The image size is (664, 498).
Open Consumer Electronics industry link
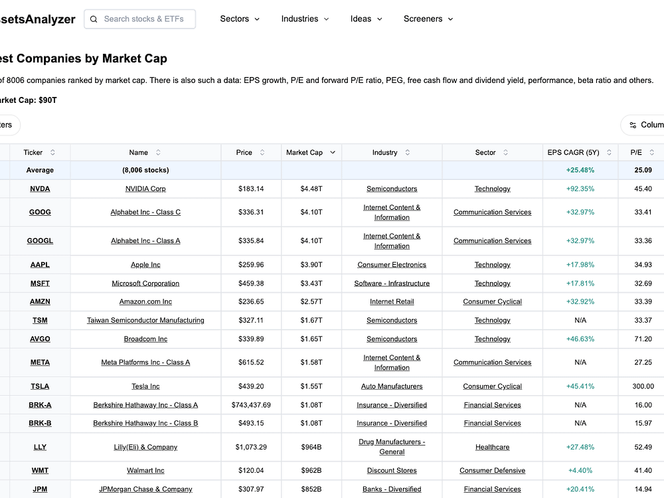pyautogui.click(x=392, y=265)
